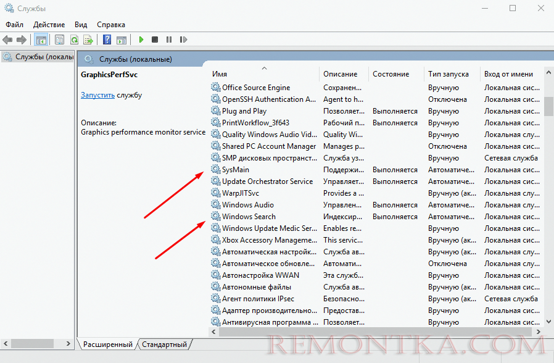
Task: Click the services list horizontal scroll left arrow
Action: pos(213,332)
